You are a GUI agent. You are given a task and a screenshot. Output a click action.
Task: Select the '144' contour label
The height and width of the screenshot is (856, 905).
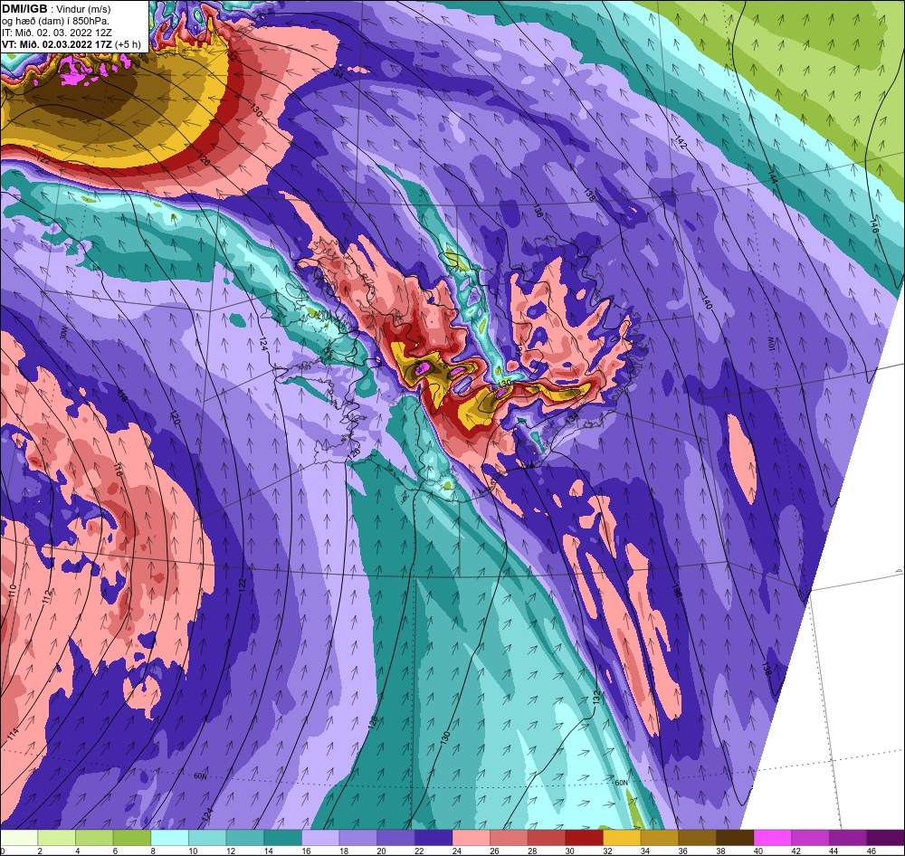(x=773, y=177)
